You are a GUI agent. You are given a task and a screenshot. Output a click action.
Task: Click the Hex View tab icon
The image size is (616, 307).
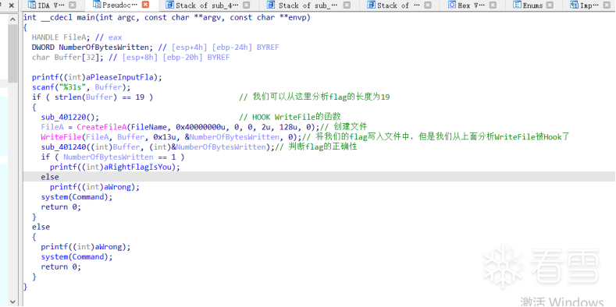pos(452,5)
